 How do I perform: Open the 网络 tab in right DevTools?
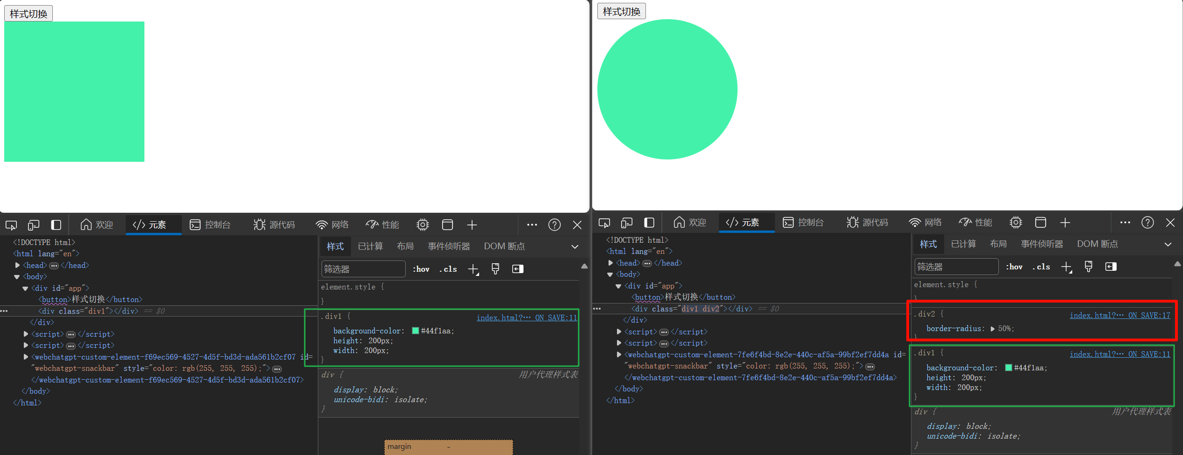coord(925,223)
